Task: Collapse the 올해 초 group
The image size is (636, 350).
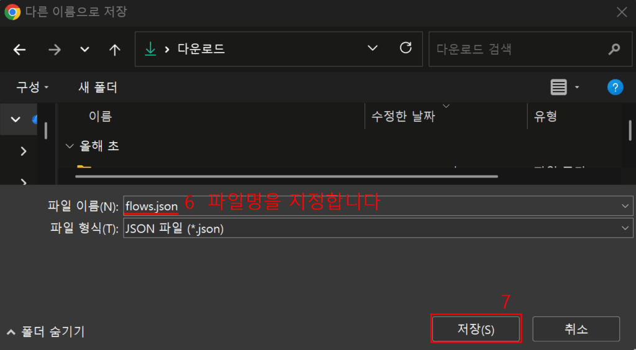Action: [70, 146]
